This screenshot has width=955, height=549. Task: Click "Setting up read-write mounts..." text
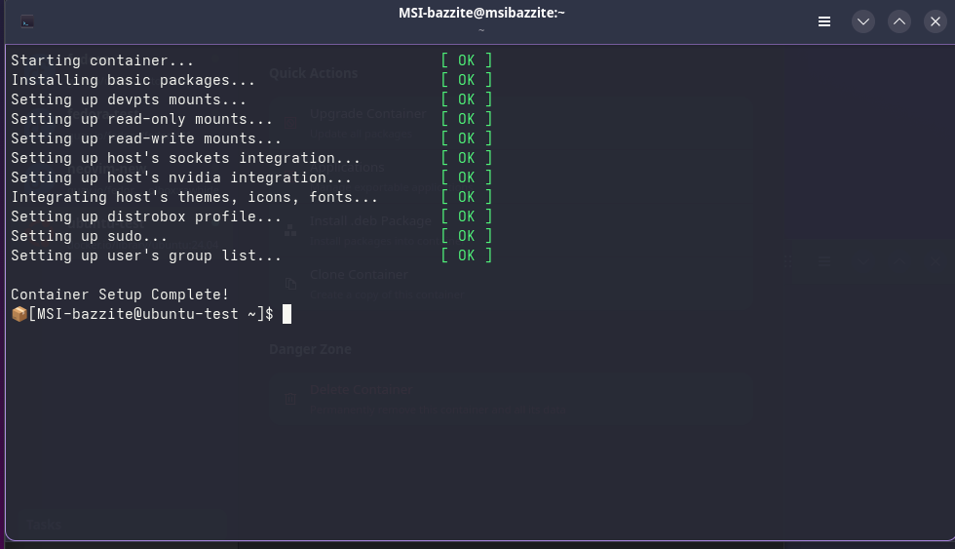146,138
